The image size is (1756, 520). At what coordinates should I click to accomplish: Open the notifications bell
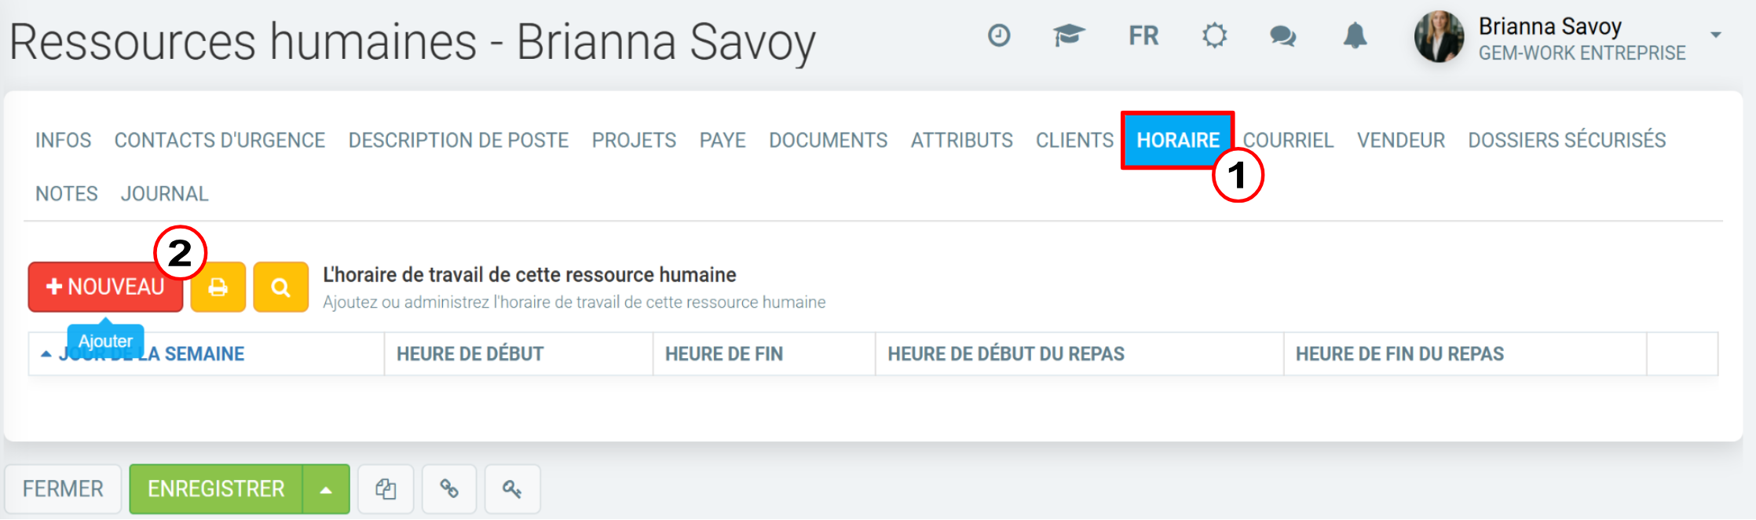[1355, 36]
